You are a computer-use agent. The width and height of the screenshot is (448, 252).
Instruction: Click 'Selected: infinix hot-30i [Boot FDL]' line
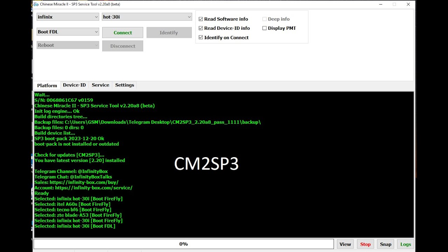coord(75,226)
